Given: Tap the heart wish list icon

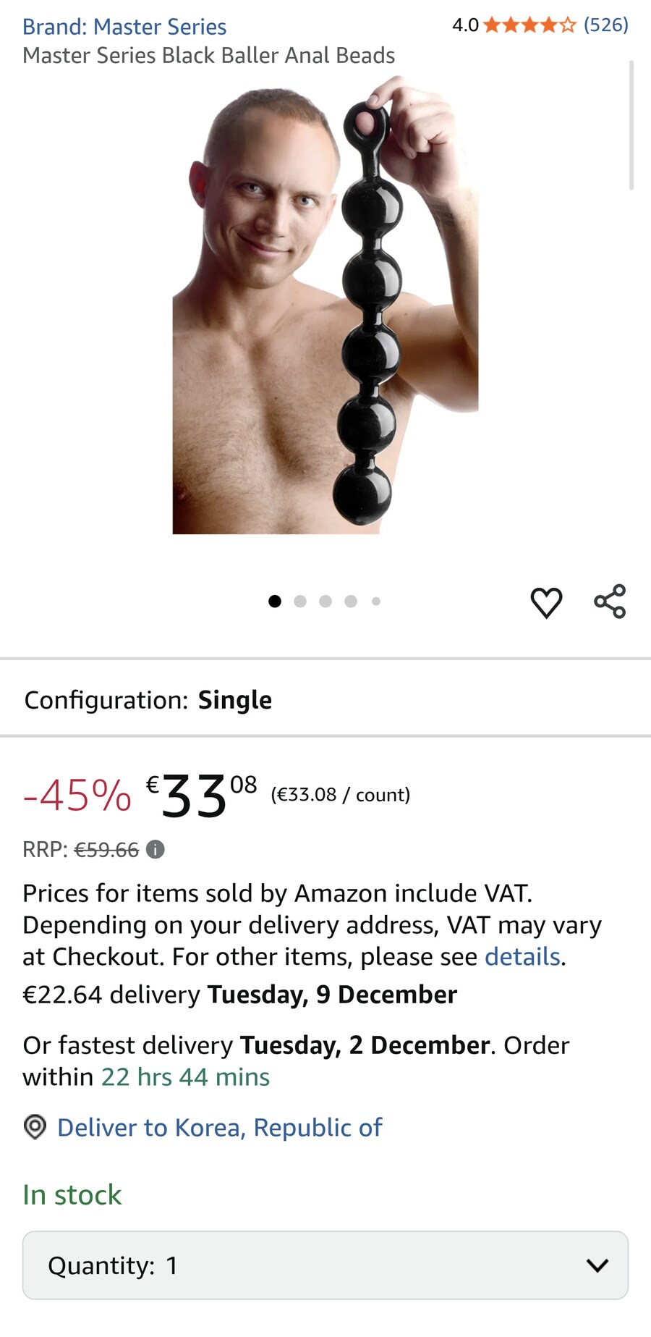Looking at the screenshot, I should click(546, 602).
